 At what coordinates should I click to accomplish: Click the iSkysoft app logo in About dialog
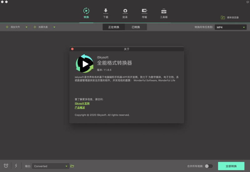84,64
